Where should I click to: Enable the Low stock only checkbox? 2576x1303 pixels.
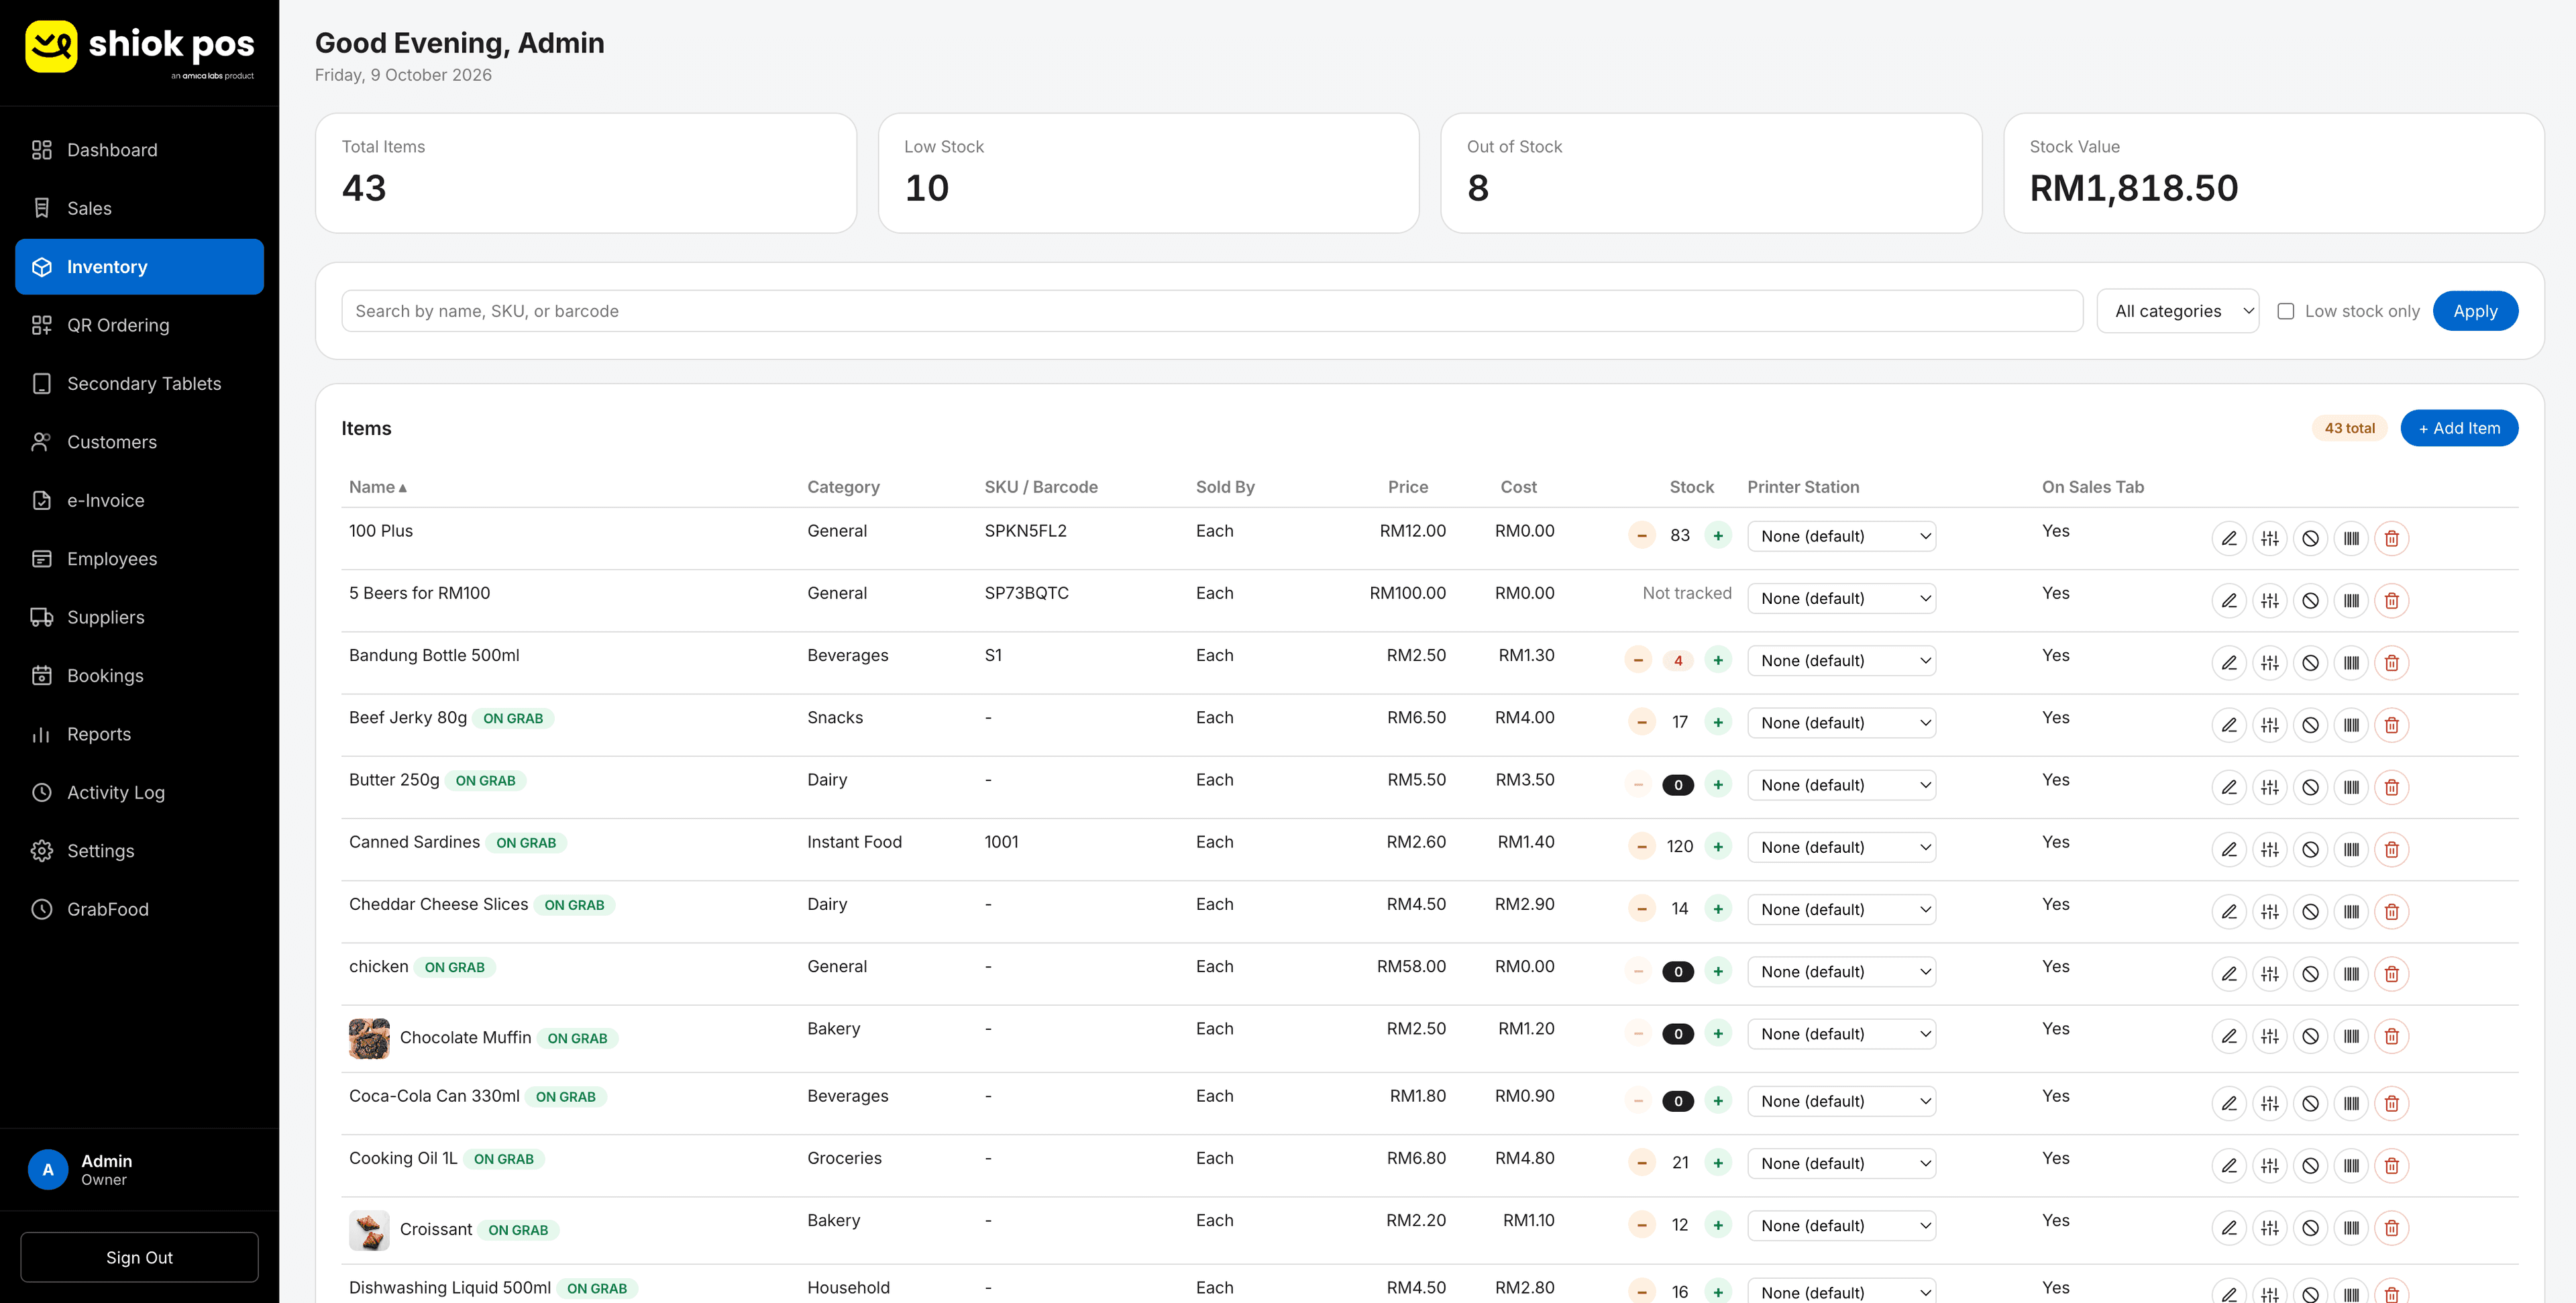(x=2285, y=311)
